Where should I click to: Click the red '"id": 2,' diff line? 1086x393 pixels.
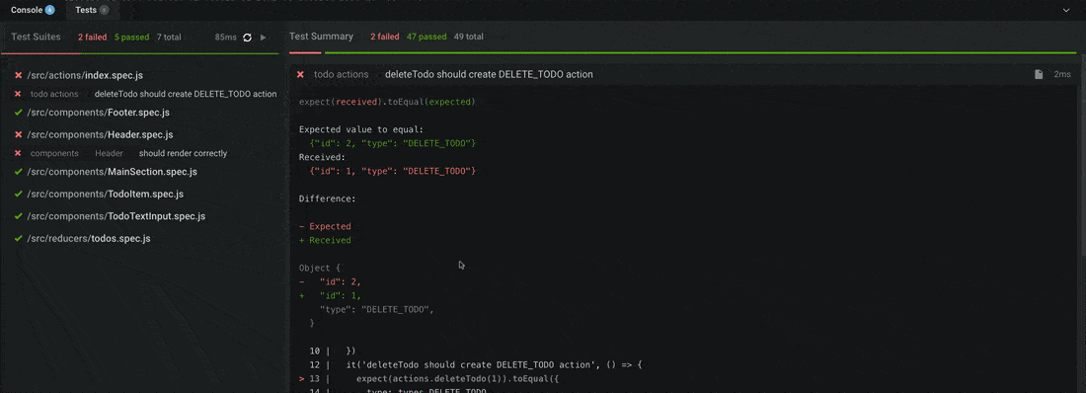point(331,281)
